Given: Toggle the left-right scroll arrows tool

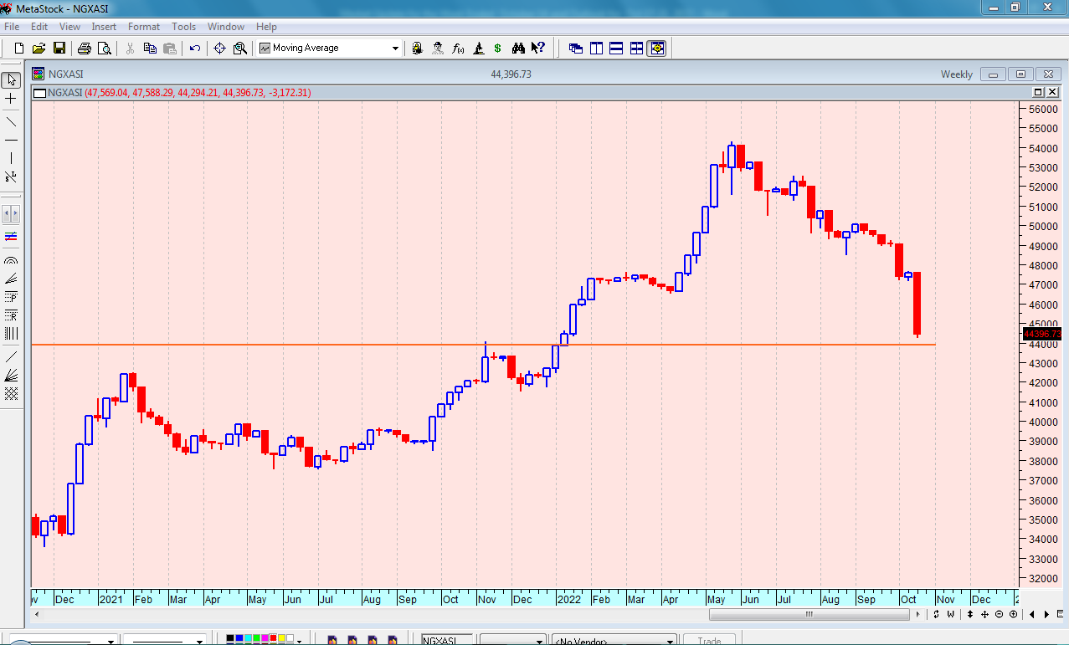Looking at the screenshot, I should (11, 213).
